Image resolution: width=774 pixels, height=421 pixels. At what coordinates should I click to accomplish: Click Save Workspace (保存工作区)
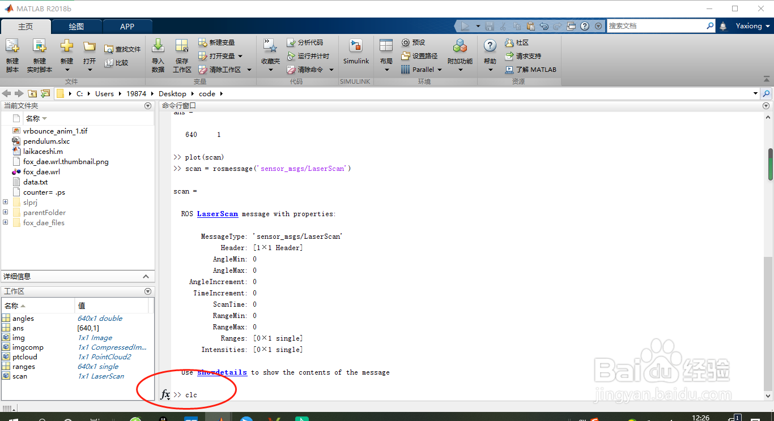click(182, 55)
